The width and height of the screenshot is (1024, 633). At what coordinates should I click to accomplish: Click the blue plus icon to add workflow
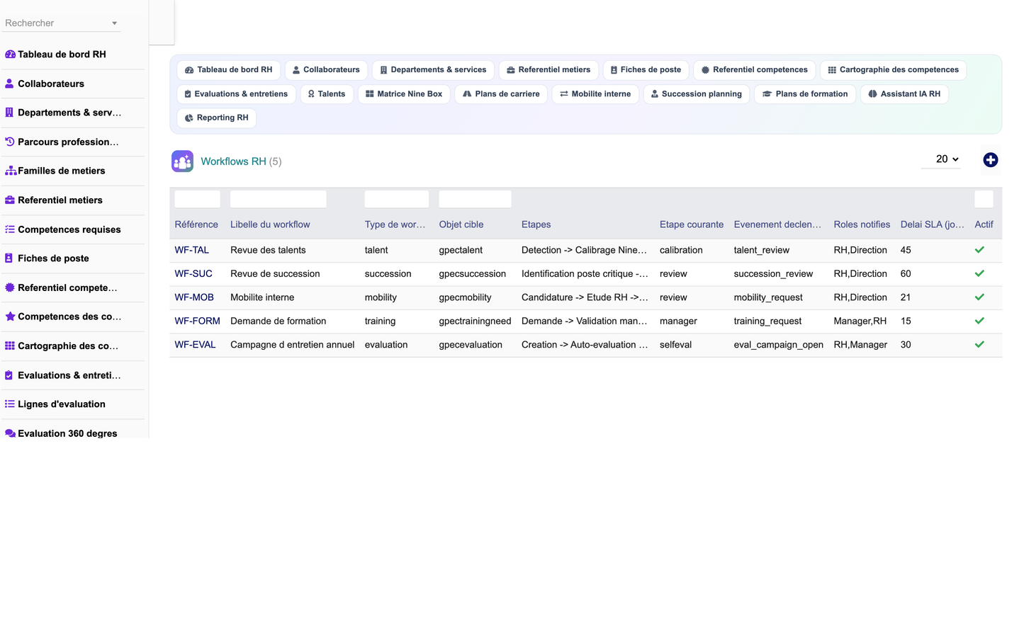[991, 160]
